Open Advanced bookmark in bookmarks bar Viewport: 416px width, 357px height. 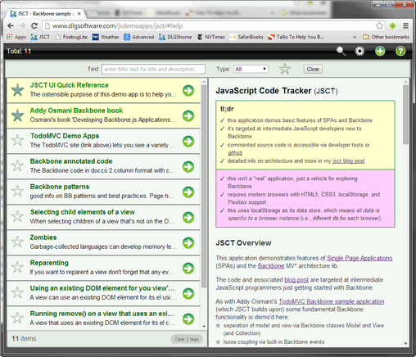(139, 37)
